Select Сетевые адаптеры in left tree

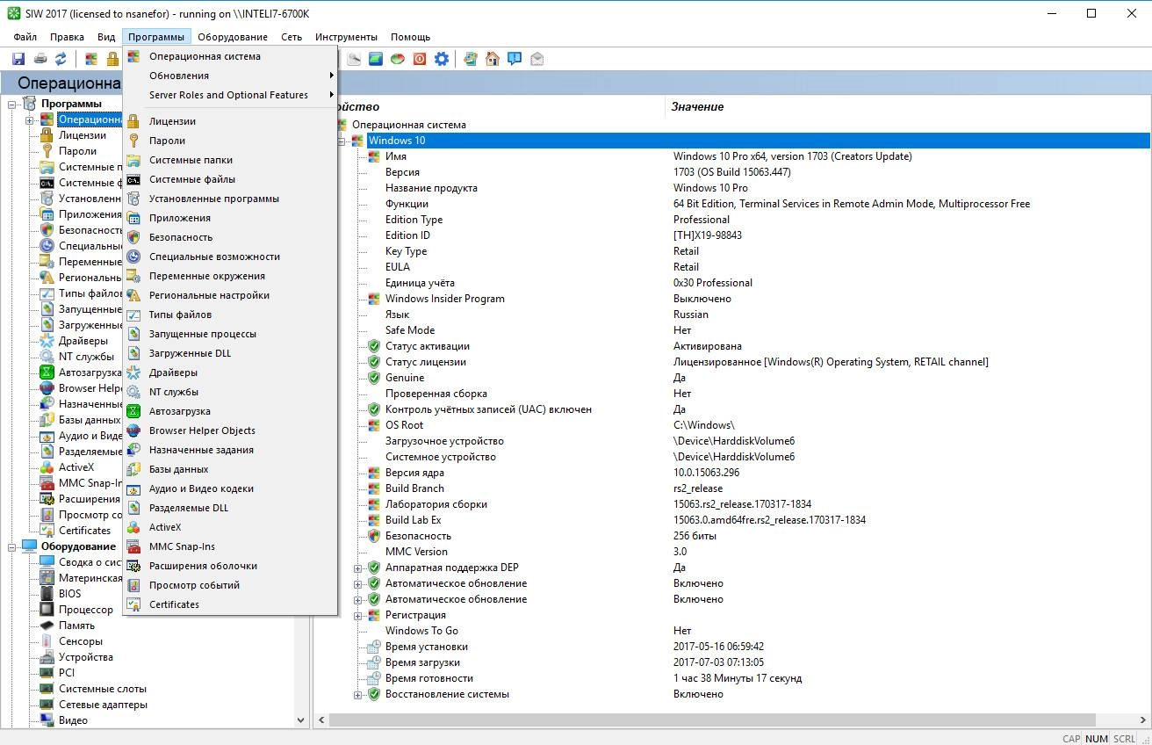[103, 705]
